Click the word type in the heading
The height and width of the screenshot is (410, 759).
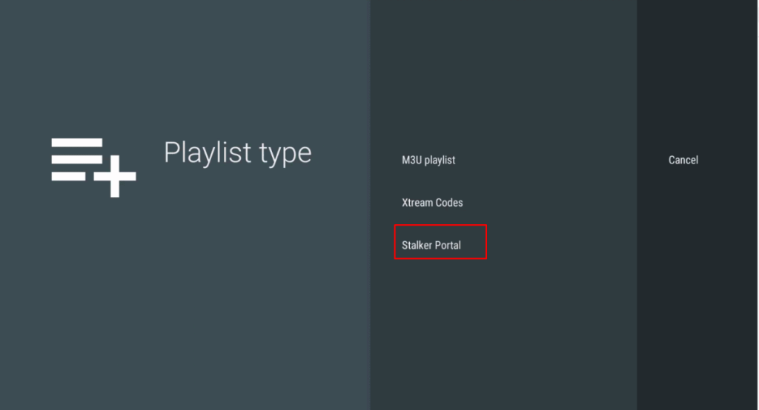pos(285,154)
